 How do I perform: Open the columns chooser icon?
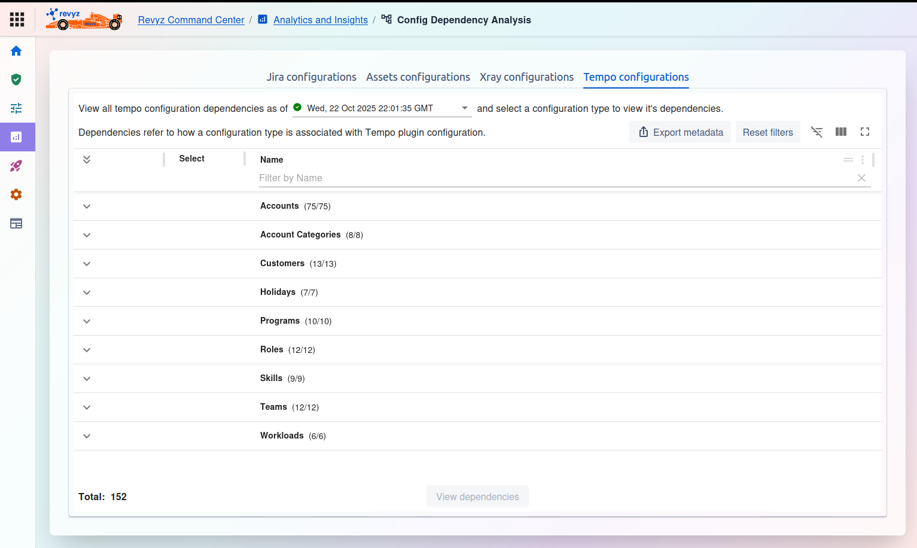point(841,132)
